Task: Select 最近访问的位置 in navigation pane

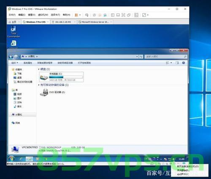Action: (23, 82)
